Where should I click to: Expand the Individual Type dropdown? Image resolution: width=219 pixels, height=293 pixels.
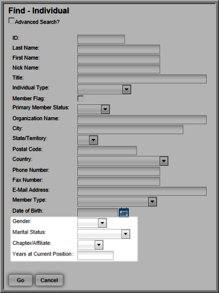[104, 90]
